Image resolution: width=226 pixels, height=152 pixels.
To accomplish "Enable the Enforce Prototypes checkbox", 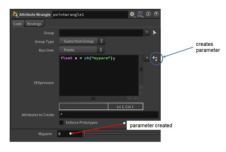I will (61, 123).
